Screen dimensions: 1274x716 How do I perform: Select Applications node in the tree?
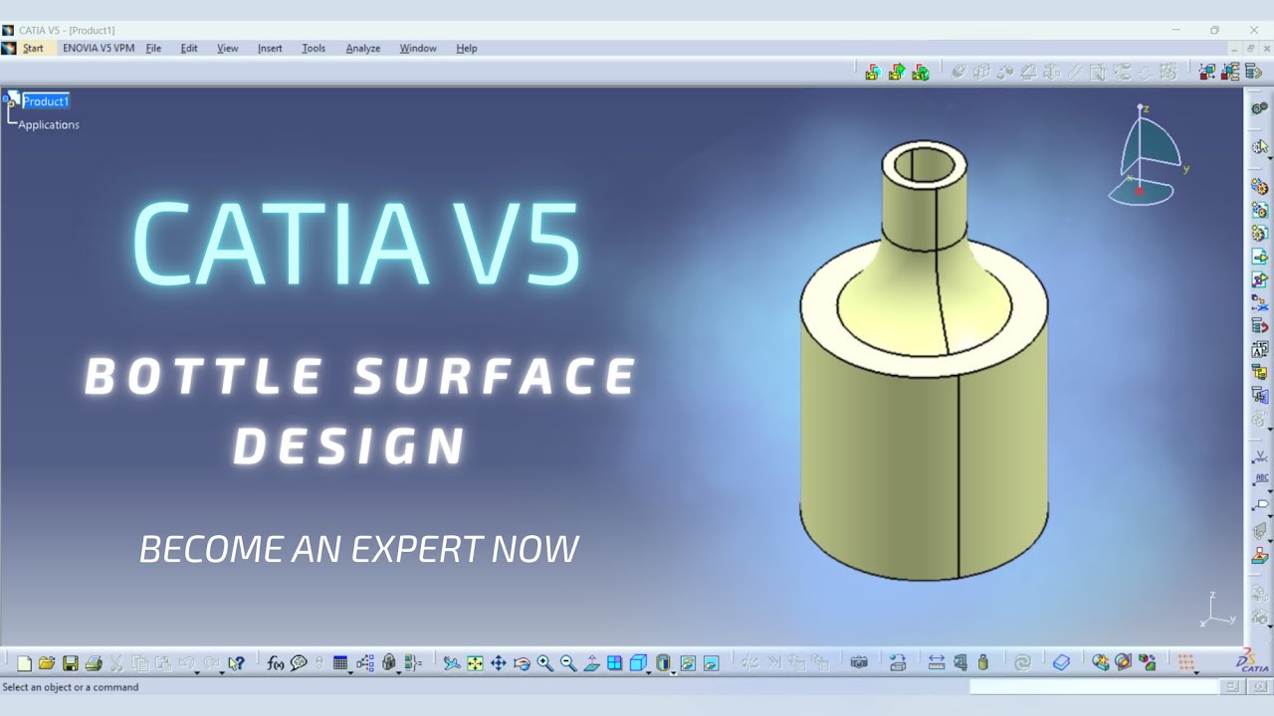(49, 124)
